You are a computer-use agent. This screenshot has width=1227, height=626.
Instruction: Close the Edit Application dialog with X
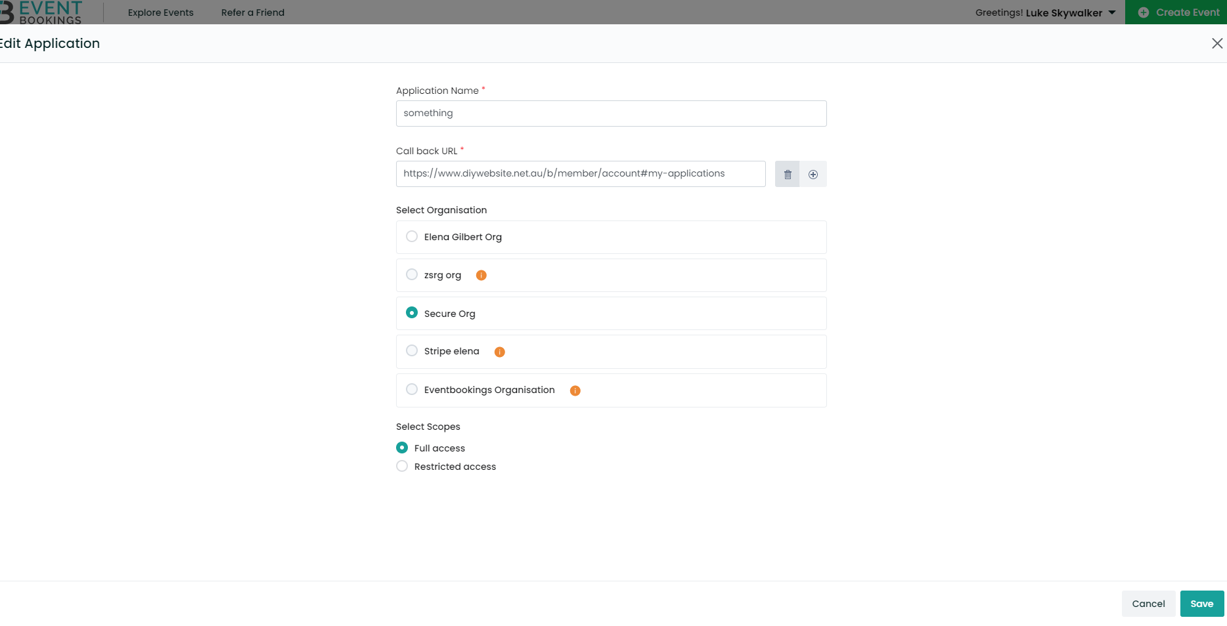point(1216,43)
